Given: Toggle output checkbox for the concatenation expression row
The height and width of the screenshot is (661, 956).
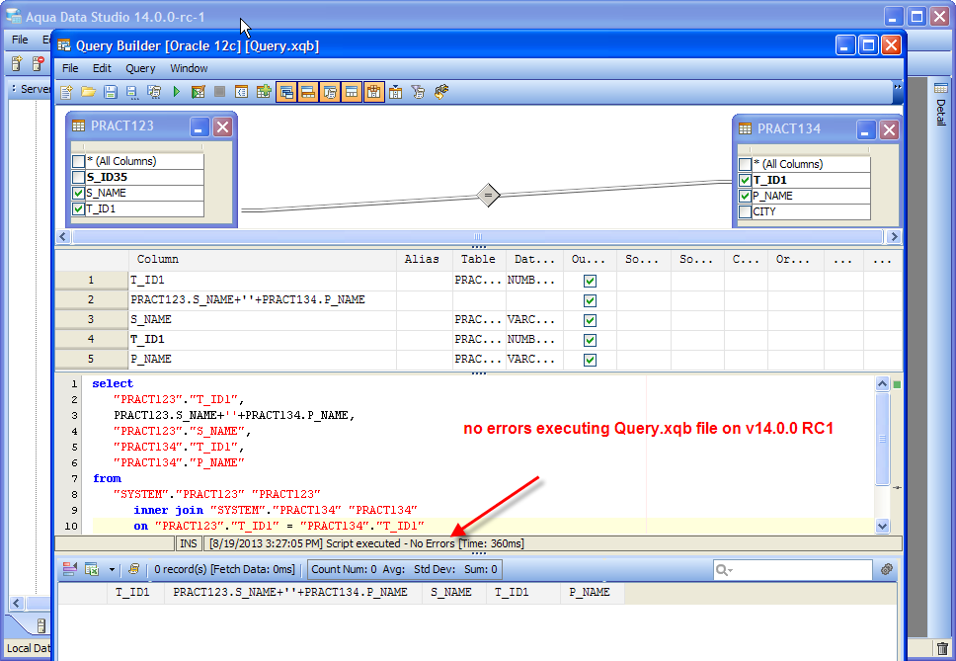Looking at the screenshot, I should (590, 300).
